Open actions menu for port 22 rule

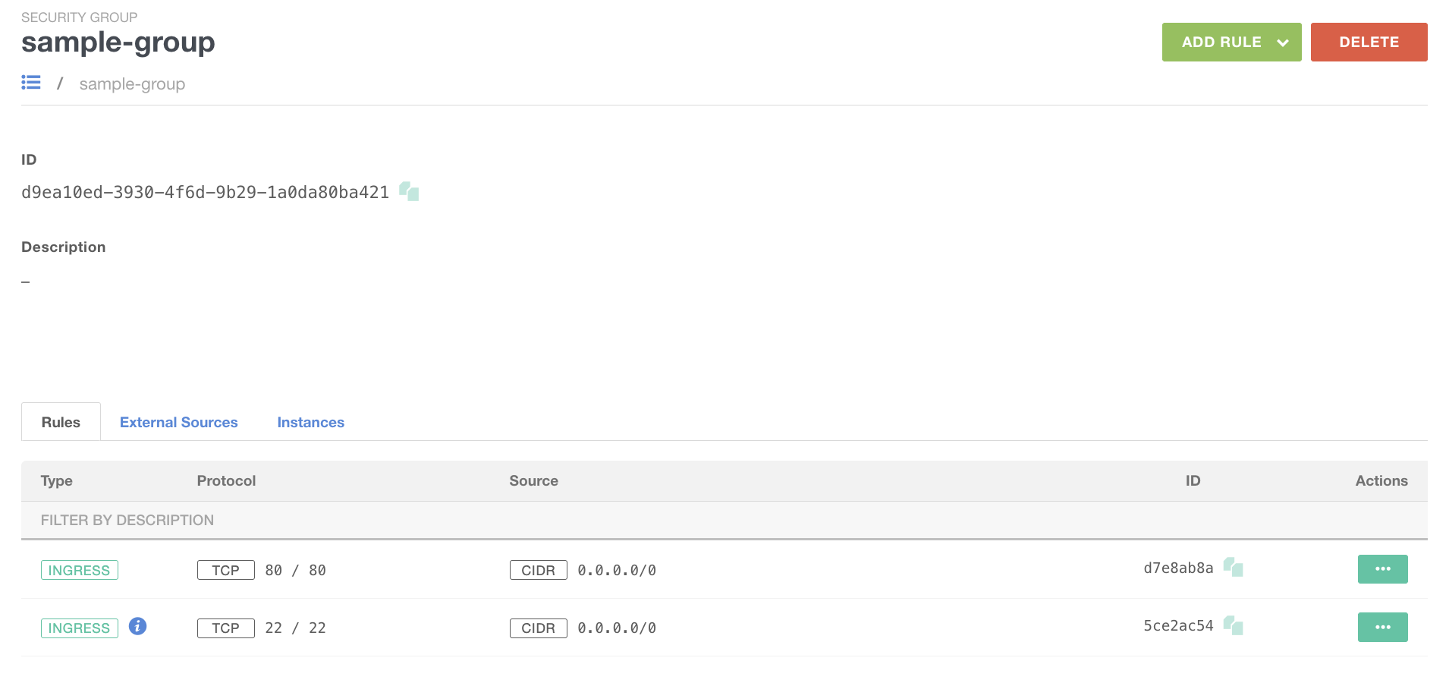(x=1381, y=627)
